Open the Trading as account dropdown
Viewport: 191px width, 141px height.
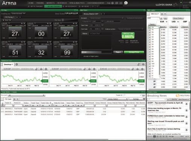(x=18, y=14)
